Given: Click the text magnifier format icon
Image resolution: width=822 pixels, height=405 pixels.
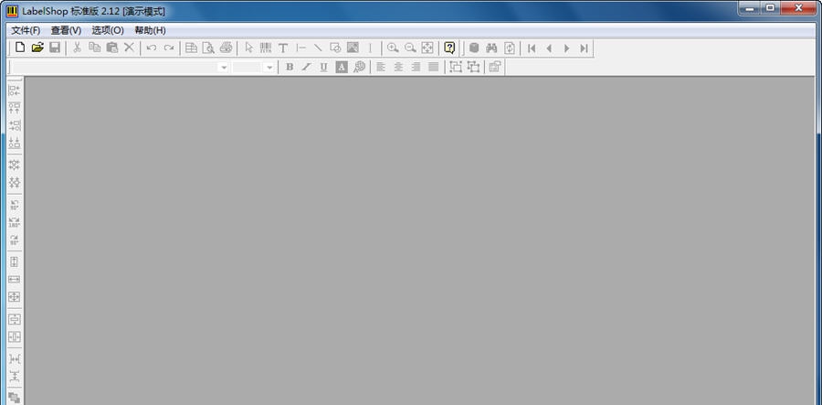Looking at the screenshot, I should (x=359, y=67).
